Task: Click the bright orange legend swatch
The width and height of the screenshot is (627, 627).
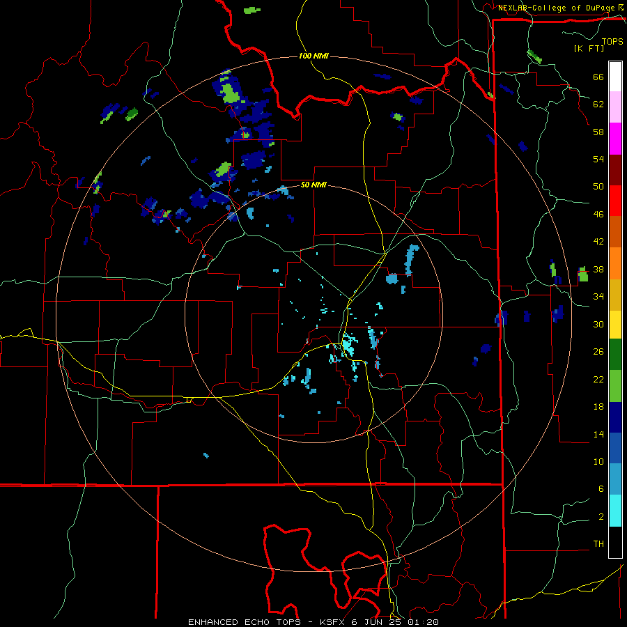Action: click(615, 263)
